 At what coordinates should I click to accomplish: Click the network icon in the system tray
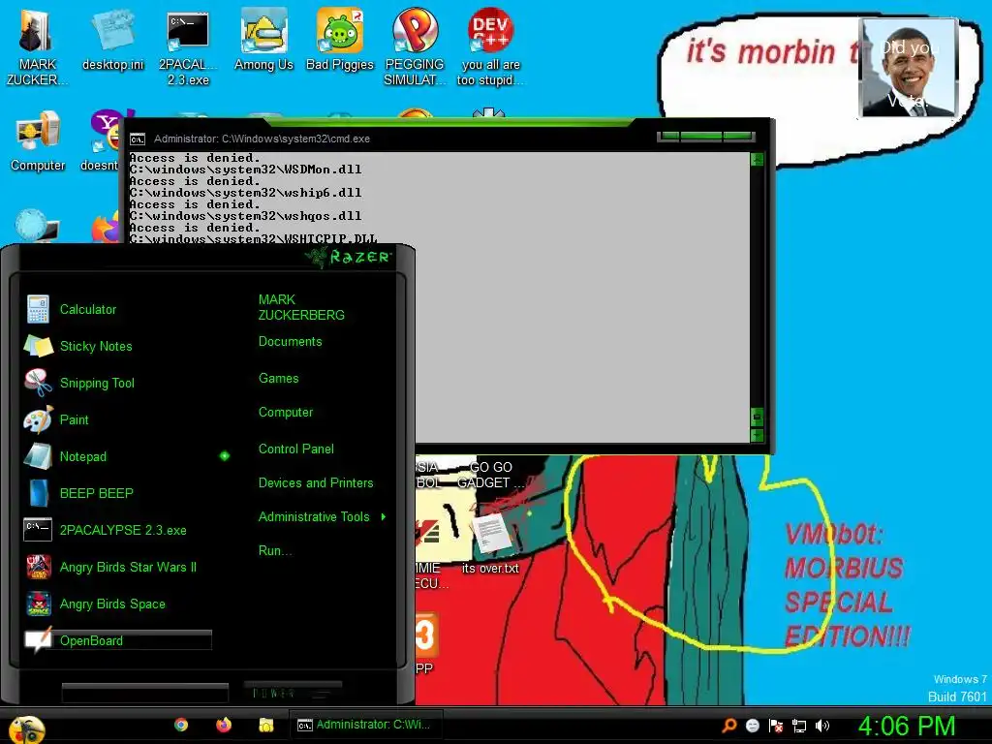799,726
